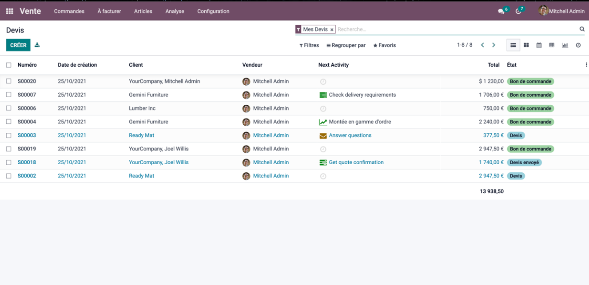Open the Favoris dropdown
The width and height of the screenshot is (589, 285).
tap(384, 45)
